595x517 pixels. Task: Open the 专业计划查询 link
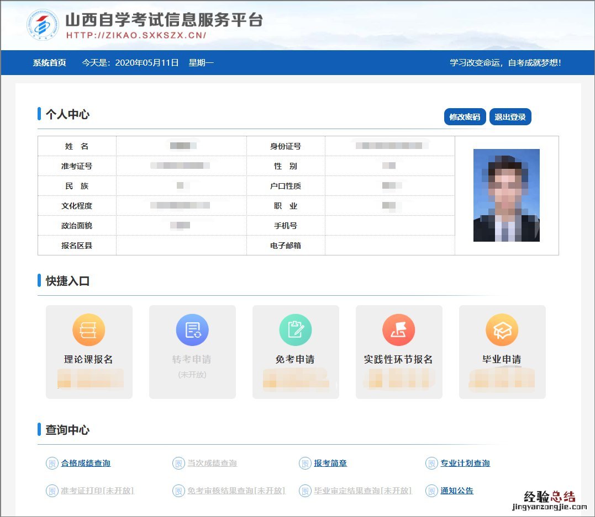[x=465, y=463]
